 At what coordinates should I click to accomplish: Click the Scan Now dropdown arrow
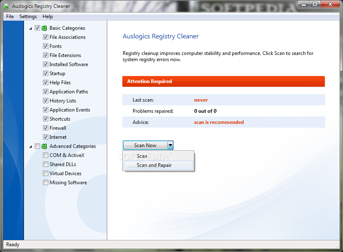170,145
